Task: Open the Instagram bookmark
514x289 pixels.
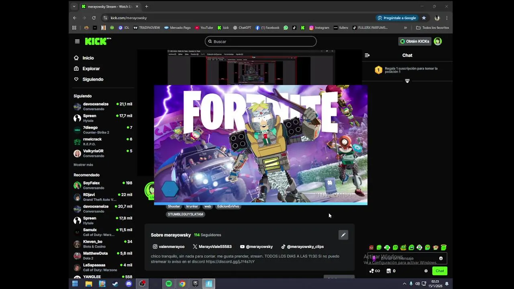Action: point(319,28)
